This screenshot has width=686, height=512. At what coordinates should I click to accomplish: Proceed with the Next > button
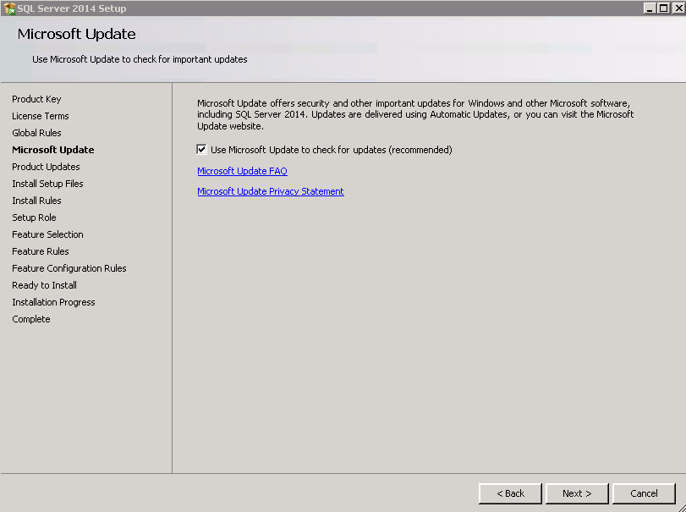[577, 493]
